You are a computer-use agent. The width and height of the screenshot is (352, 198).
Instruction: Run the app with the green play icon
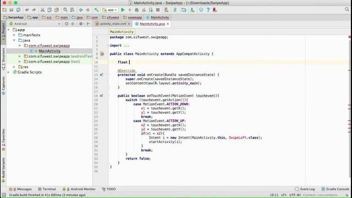click(123, 10)
